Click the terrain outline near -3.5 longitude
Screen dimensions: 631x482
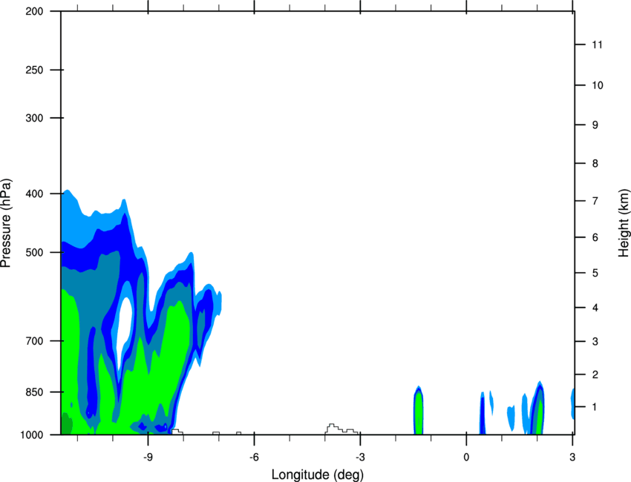click(341, 429)
